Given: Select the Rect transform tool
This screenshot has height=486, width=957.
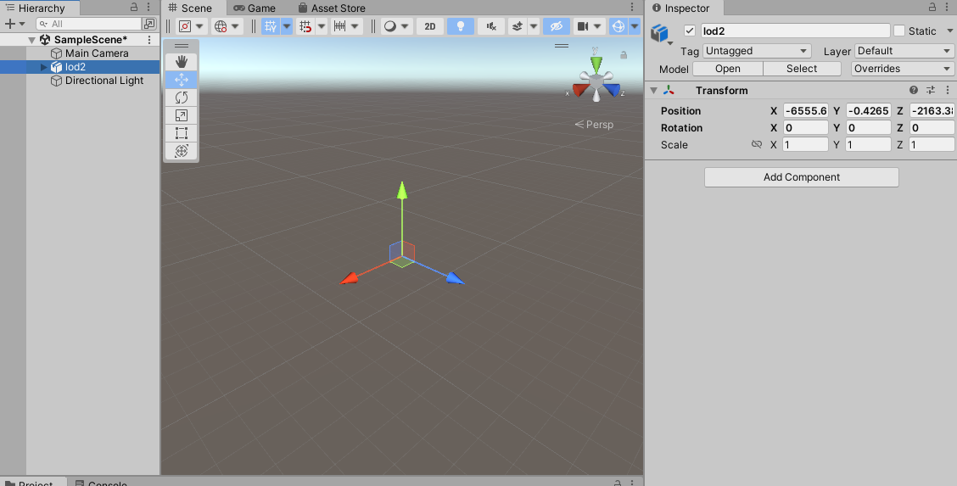Looking at the screenshot, I should [182, 133].
